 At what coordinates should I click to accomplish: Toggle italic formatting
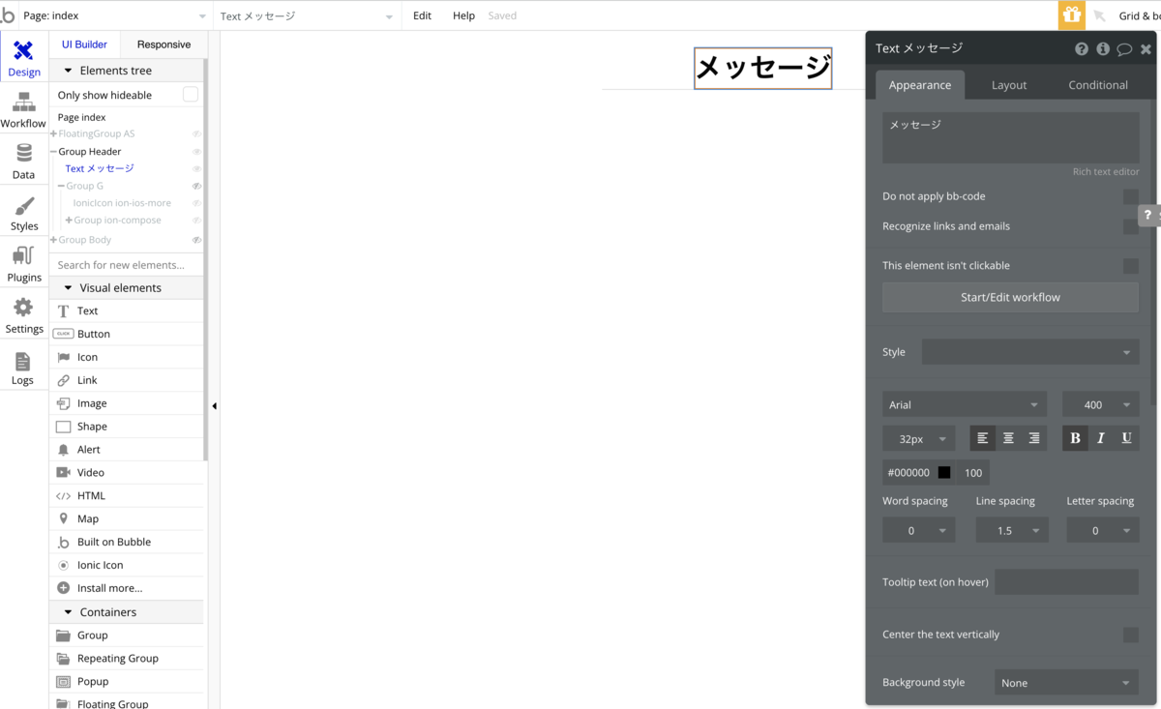tap(1101, 438)
